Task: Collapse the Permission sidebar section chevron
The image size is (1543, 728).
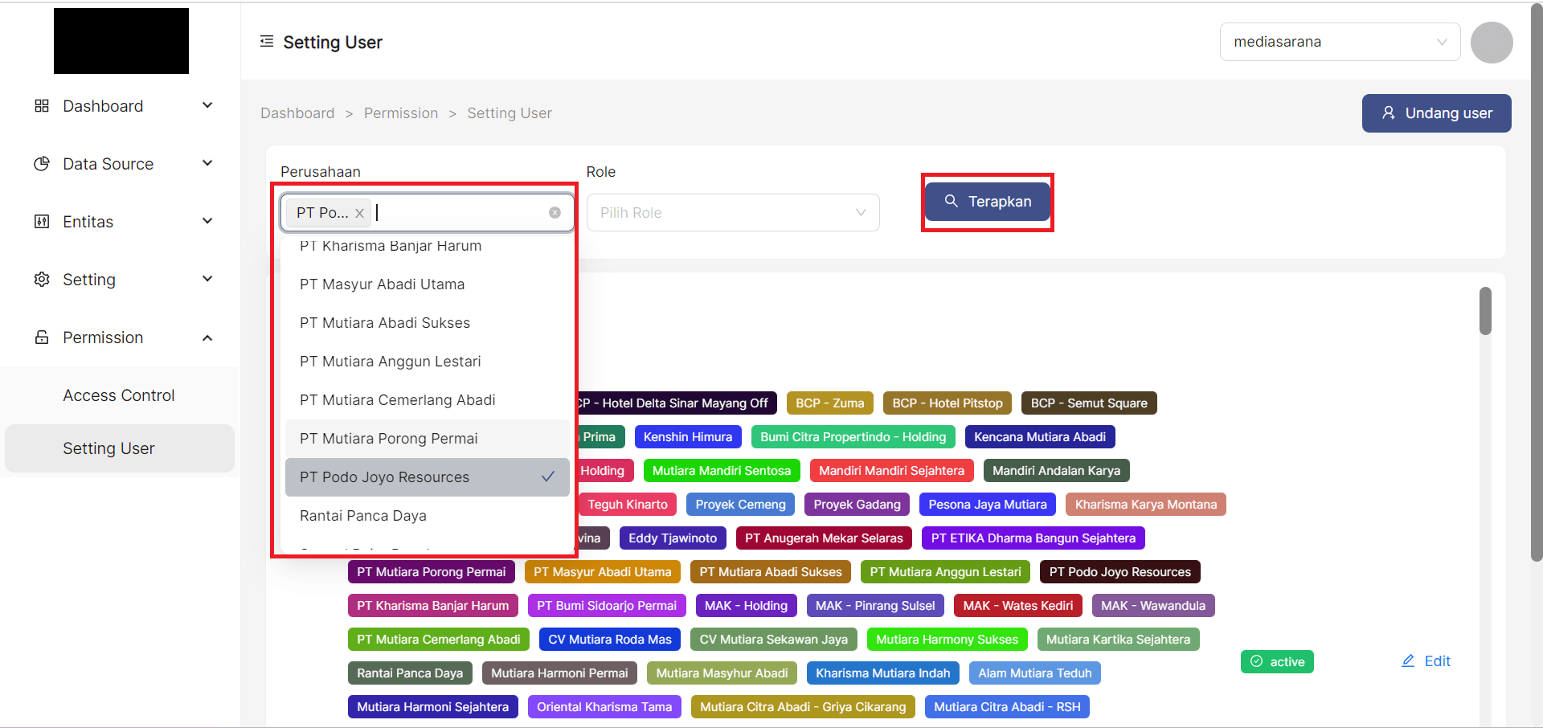Action: [x=207, y=337]
